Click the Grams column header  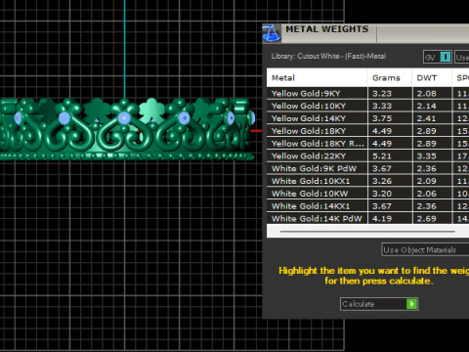(390, 78)
